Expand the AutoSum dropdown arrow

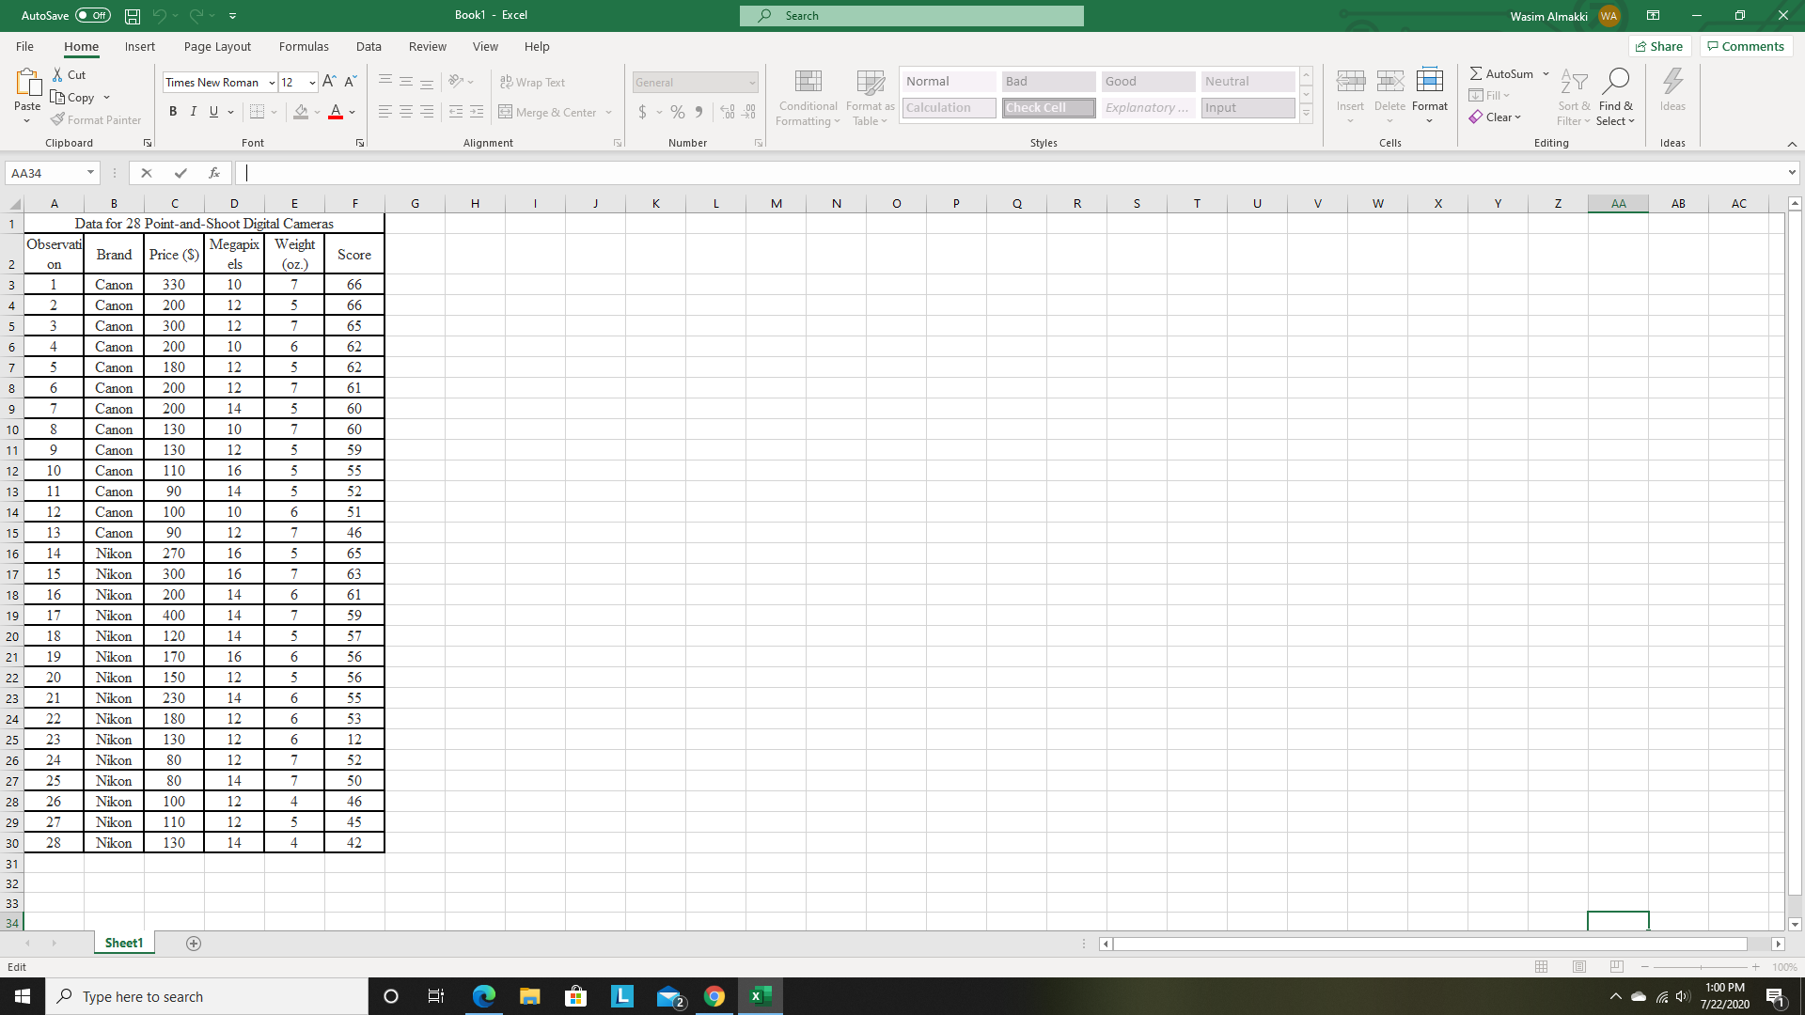click(x=1546, y=73)
